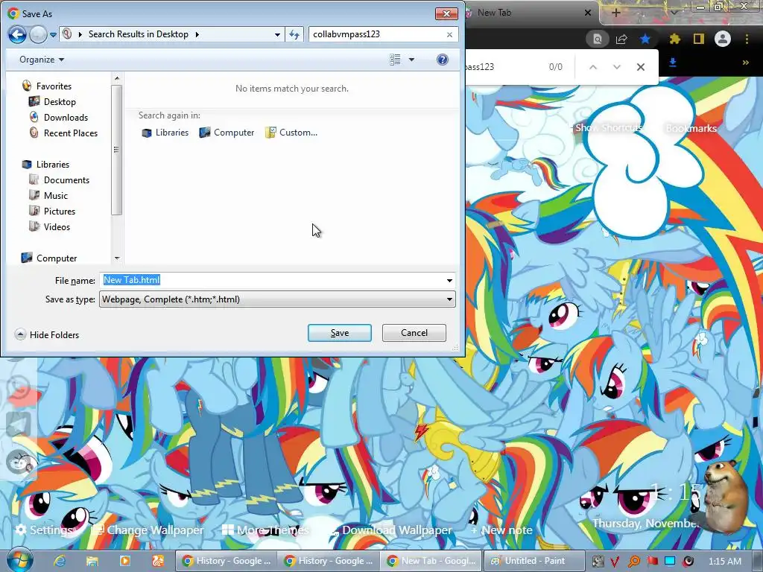The width and height of the screenshot is (763, 572).
Task: Open the dialog Help button
Action: point(443,60)
